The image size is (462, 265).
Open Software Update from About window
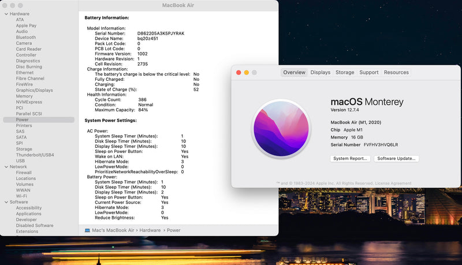(x=396, y=158)
